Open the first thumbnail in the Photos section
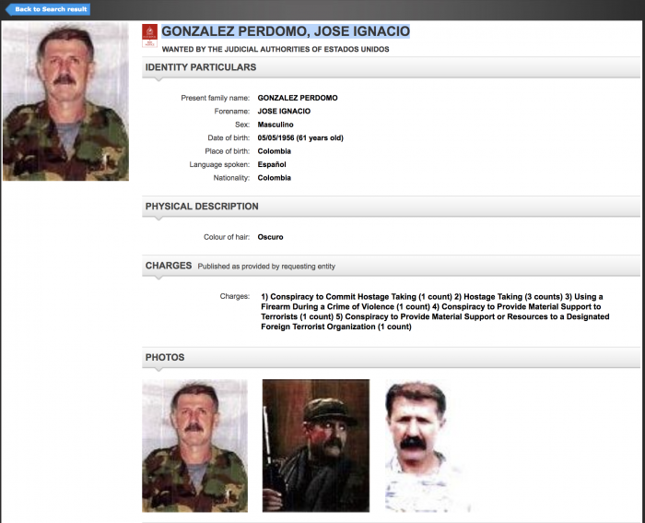This screenshot has height=523, width=645. coord(194,446)
